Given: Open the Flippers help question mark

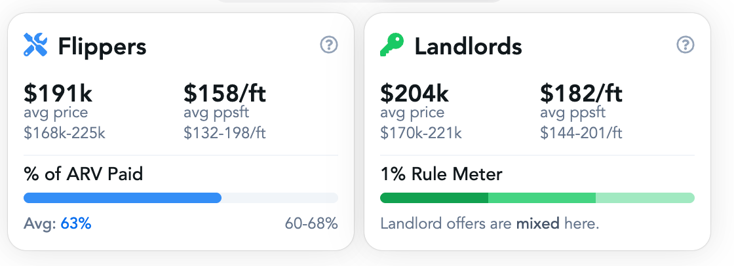Looking at the screenshot, I should (328, 45).
